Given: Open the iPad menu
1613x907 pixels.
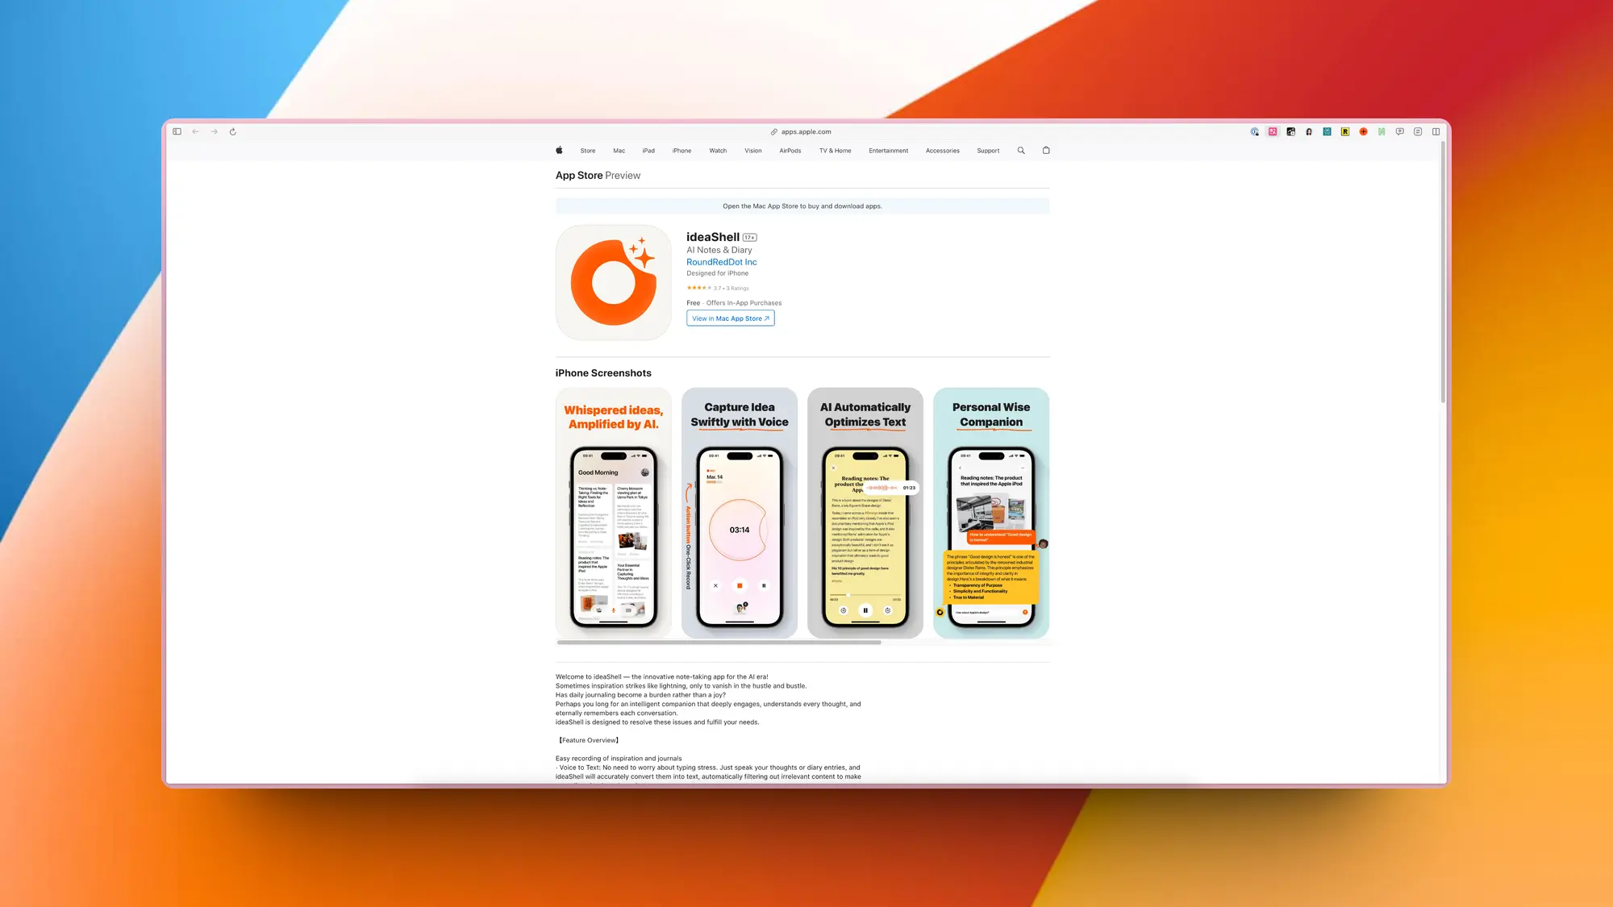Looking at the screenshot, I should [648, 151].
